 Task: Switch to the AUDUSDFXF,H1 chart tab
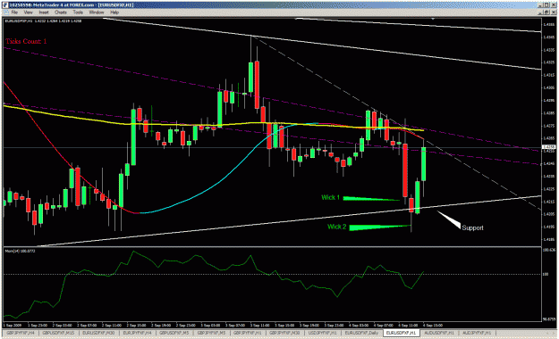(x=439, y=333)
